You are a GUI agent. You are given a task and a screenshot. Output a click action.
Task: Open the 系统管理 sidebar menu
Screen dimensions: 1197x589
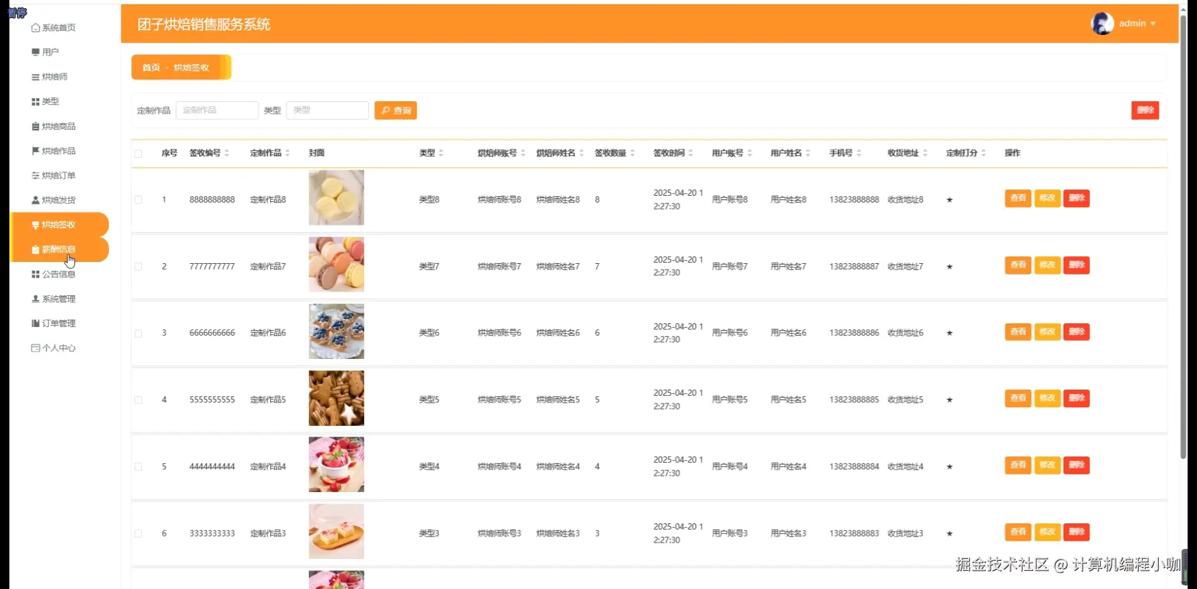(x=59, y=299)
